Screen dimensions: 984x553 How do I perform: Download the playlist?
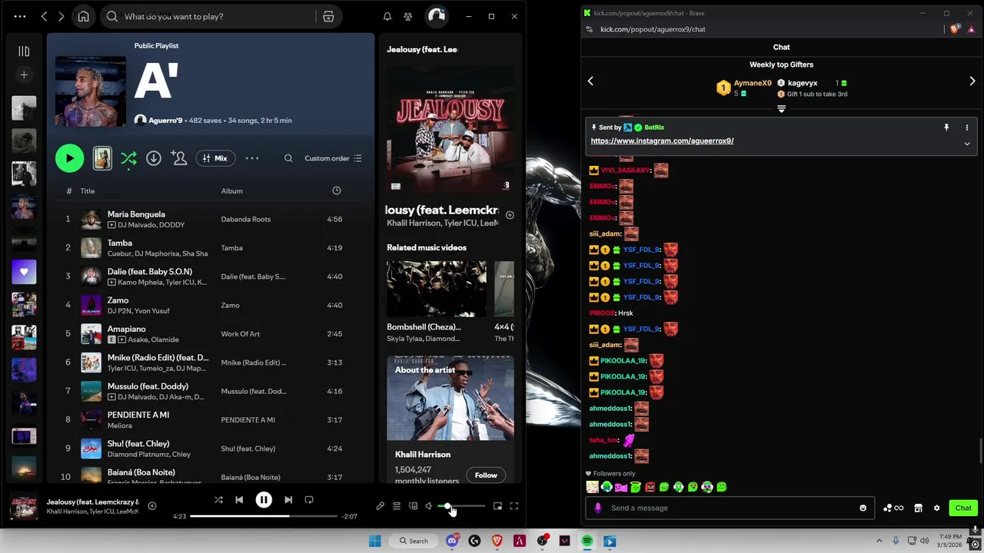tap(154, 158)
